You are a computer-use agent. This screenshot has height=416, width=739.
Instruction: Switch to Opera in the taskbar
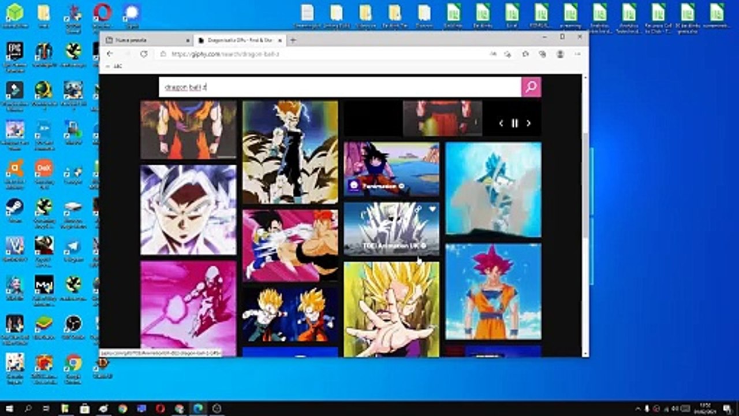point(160,408)
